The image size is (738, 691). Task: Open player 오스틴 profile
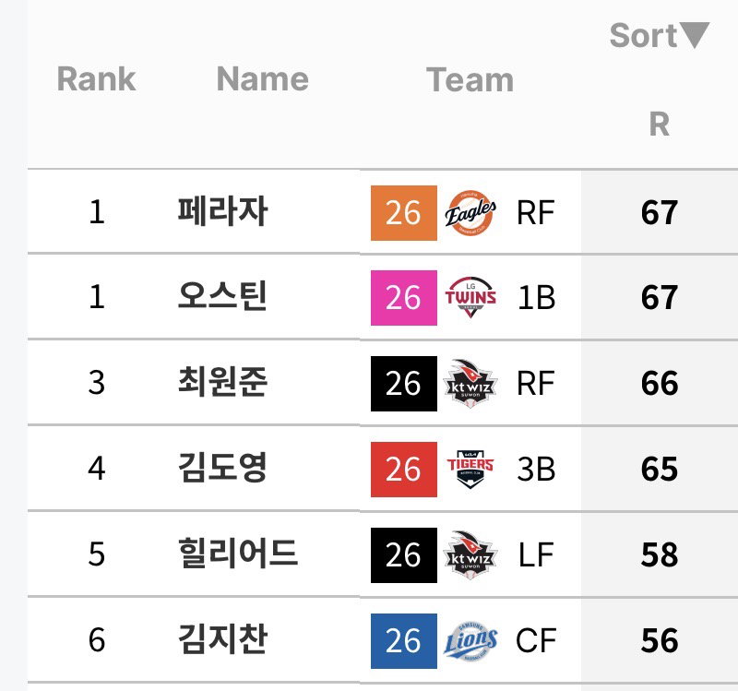click(222, 296)
